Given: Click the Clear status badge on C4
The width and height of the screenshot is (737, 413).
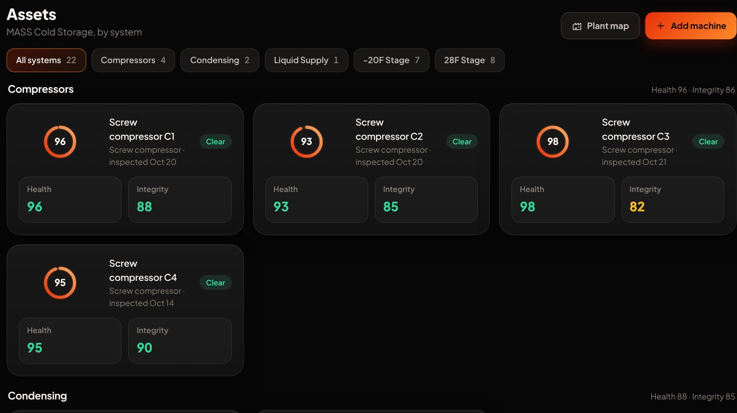Looking at the screenshot, I should point(216,283).
